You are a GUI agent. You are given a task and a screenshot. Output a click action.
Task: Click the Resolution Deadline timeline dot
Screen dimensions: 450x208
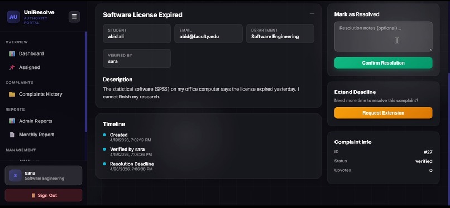(x=104, y=164)
